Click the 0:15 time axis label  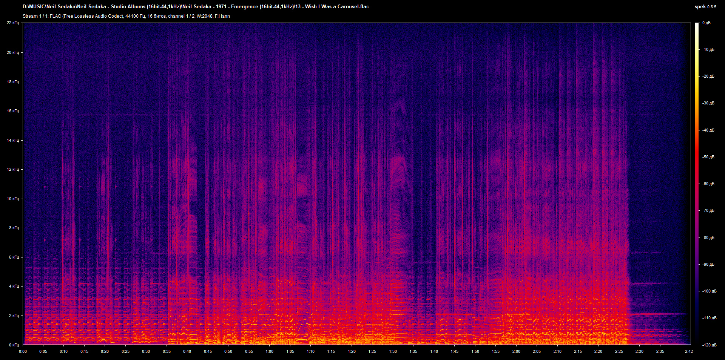pos(84,352)
